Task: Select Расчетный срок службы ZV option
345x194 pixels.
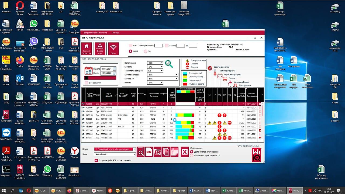Action: coord(192,155)
